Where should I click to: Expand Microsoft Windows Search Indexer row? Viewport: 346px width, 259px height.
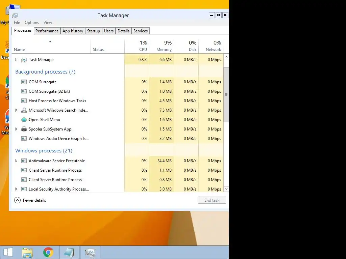[16, 110]
